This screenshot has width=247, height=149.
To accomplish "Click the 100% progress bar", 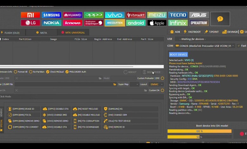I will [x=199, y=131].
